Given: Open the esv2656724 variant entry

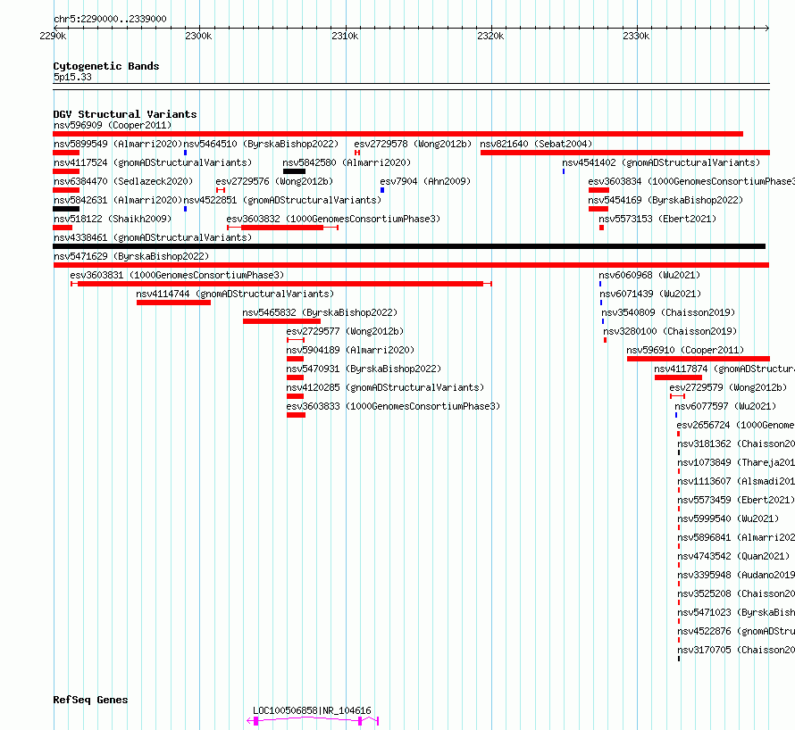Looking at the screenshot, I should click(x=736, y=425).
